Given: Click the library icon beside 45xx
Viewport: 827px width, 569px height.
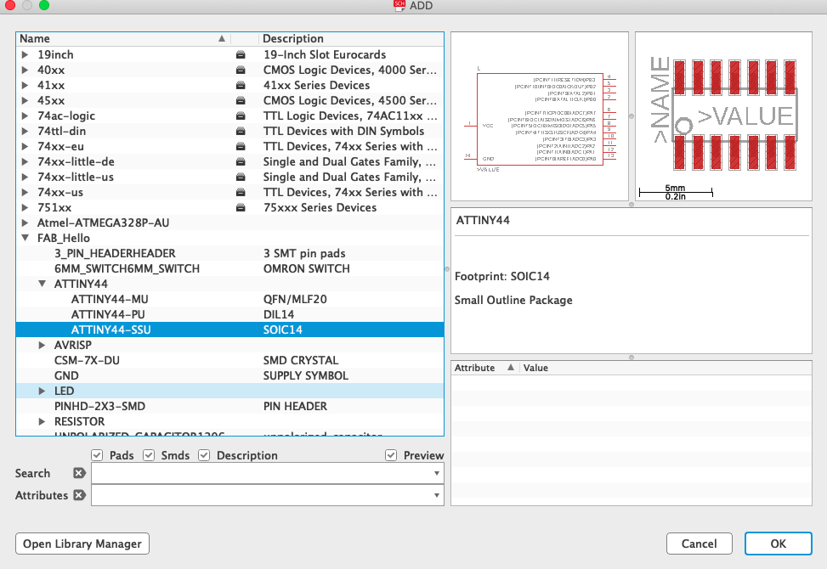Looking at the screenshot, I should click(x=241, y=100).
